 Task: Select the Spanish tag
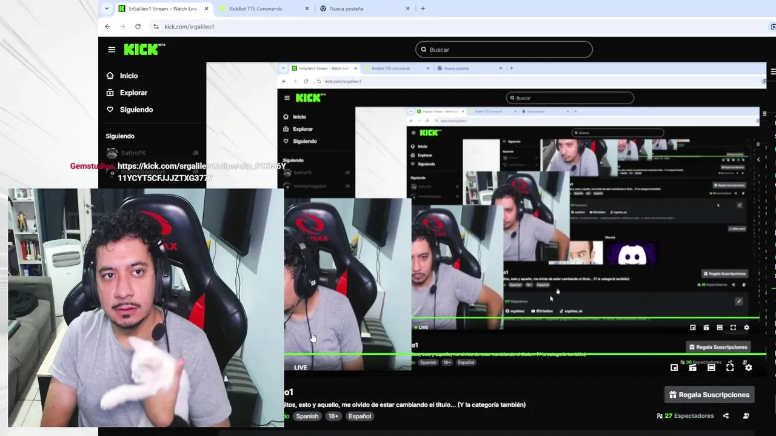[x=307, y=416]
